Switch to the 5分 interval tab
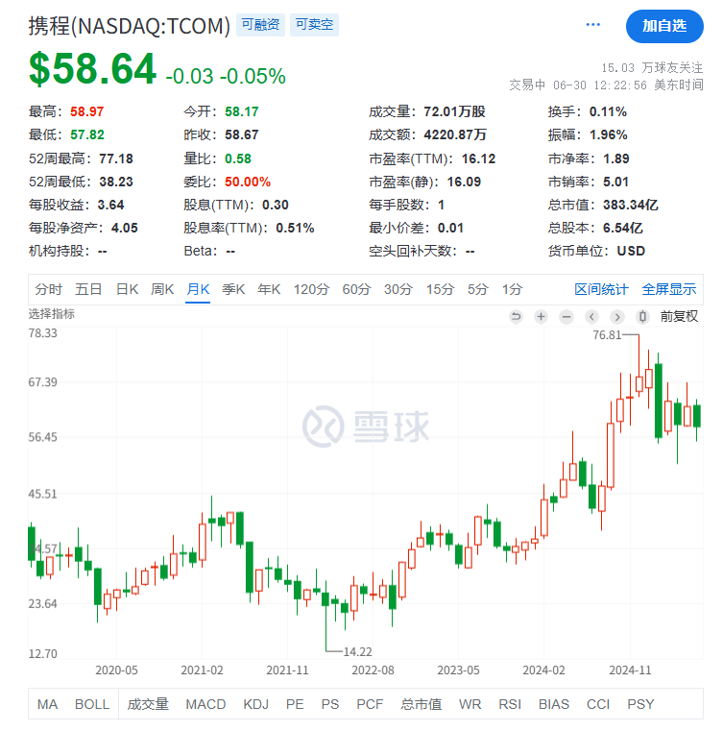The image size is (723, 731). pos(478,289)
